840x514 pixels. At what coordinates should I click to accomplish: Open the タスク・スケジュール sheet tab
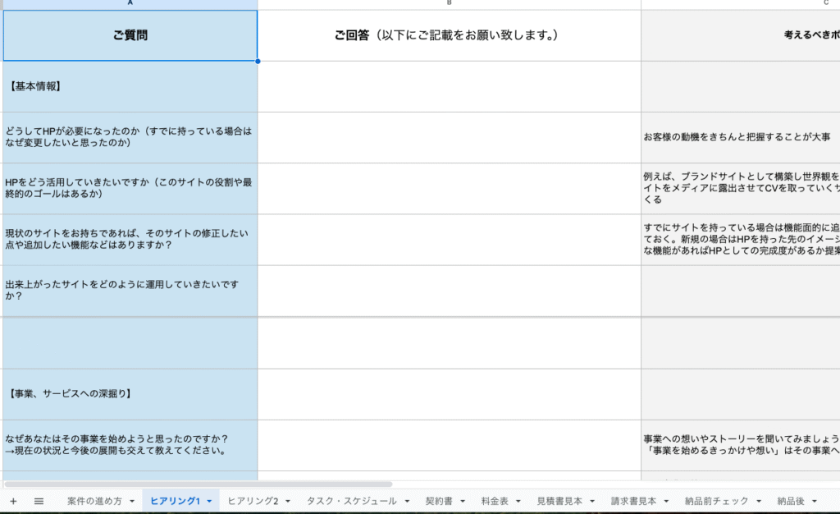pos(351,501)
